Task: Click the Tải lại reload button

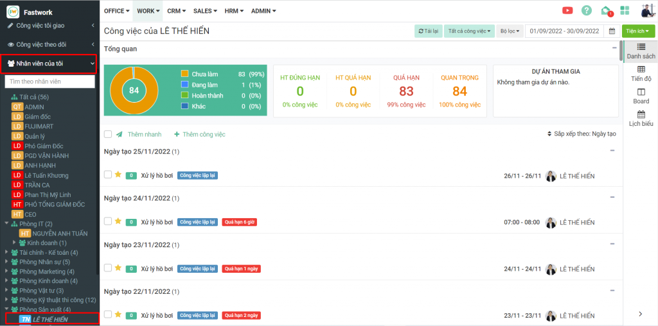Action: pyautogui.click(x=428, y=31)
